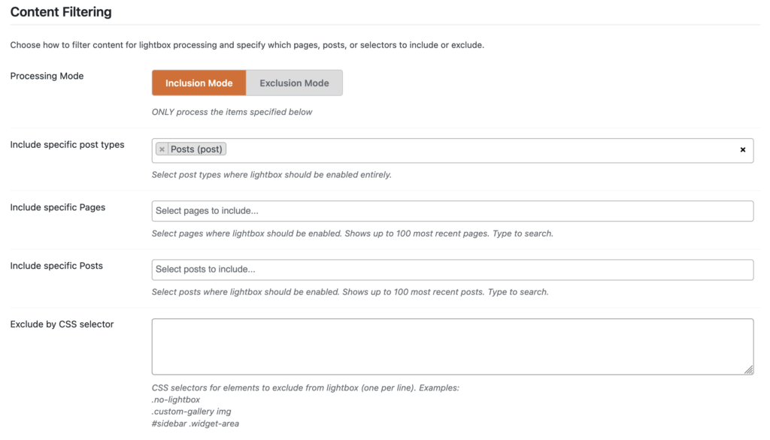Click the Include specific Pages label
Viewport: 770px width, 440px height.
coord(57,207)
